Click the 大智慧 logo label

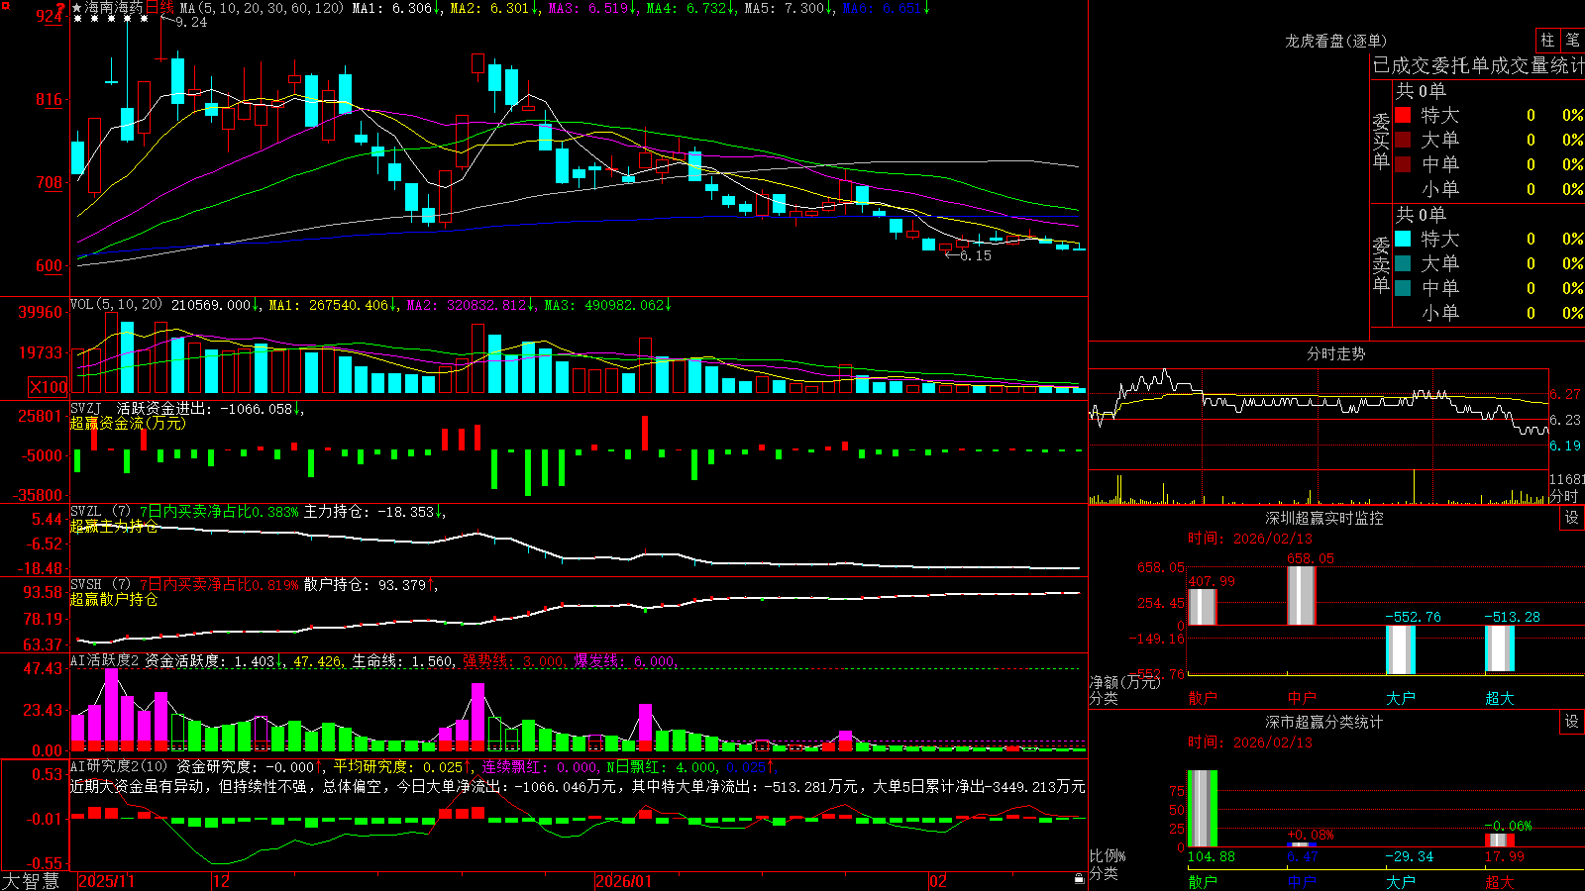coord(31,881)
